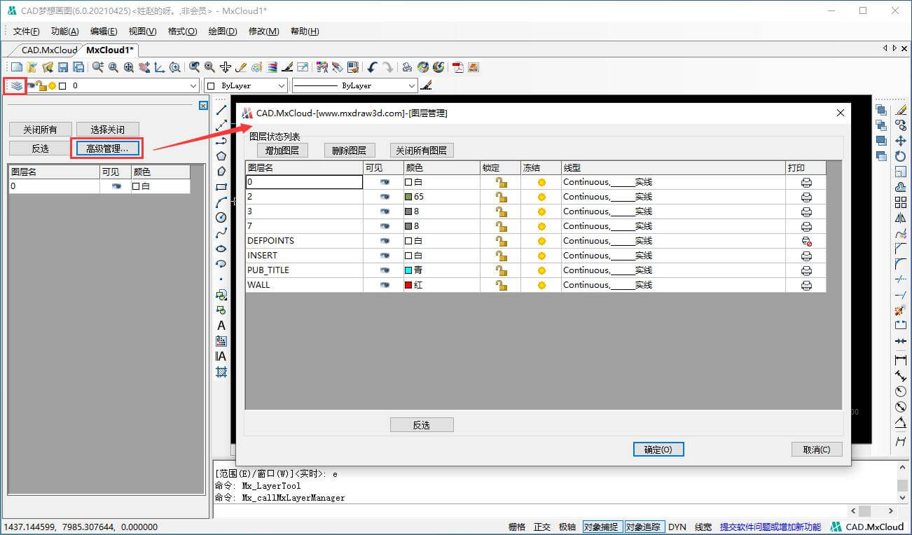This screenshot has height=535, width=912.
Task: Open the 绘图(D) menu
Action: click(223, 32)
